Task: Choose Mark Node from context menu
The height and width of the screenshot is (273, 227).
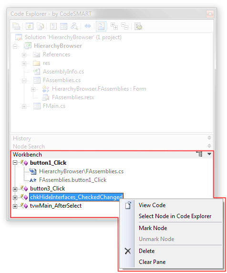Action: click(x=171, y=228)
